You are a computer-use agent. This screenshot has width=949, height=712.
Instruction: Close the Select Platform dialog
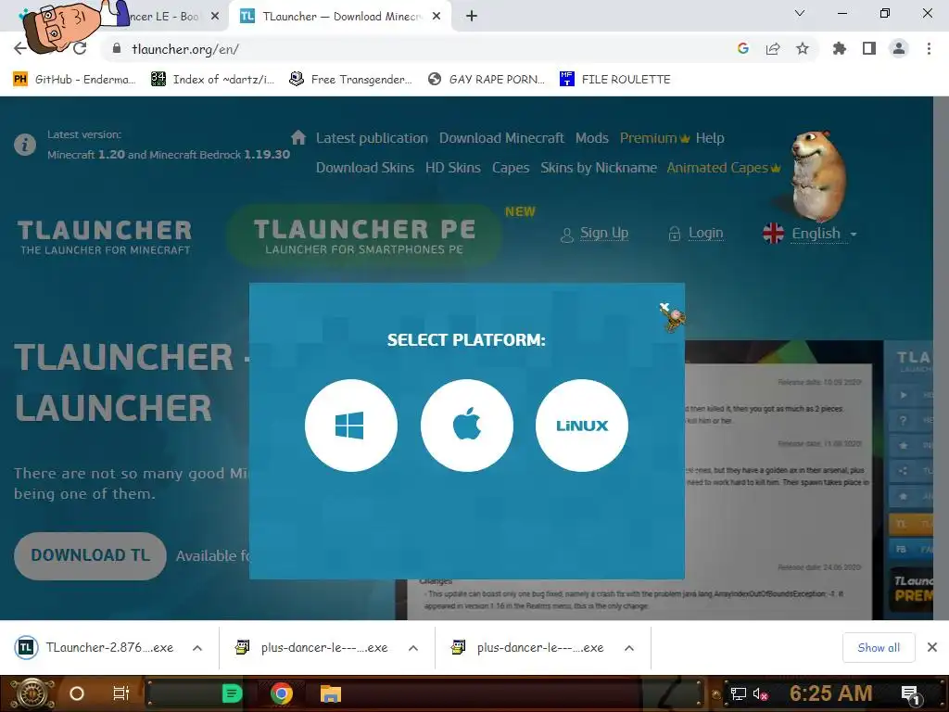664,307
